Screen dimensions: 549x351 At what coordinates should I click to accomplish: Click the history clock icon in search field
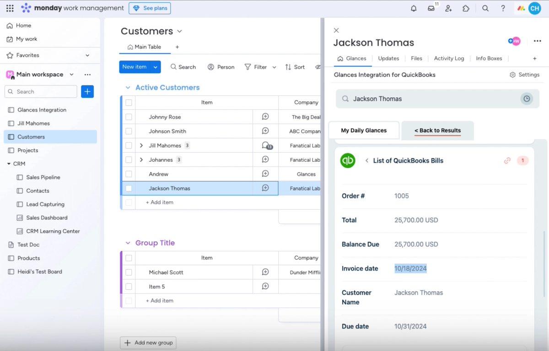tap(527, 99)
